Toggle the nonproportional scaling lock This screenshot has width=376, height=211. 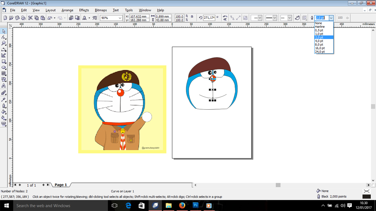[x=192, y=17]
